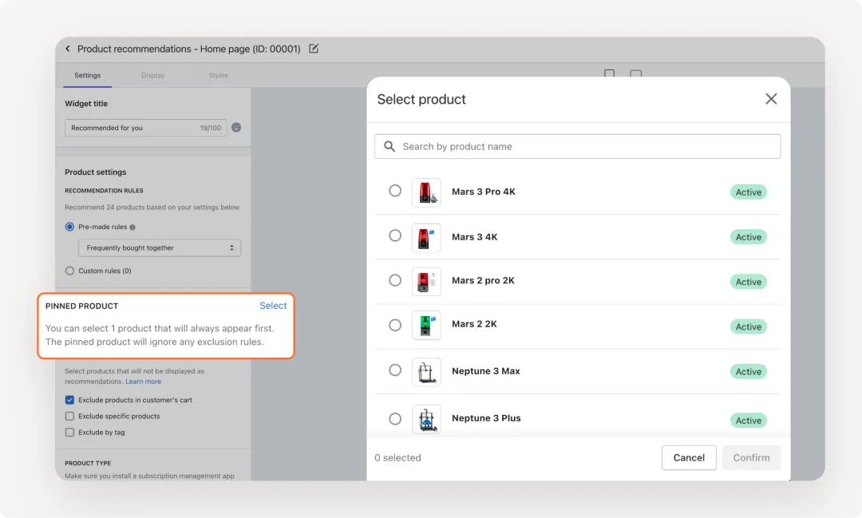The width and height of the screenshot is (862, 518).
Task: Open the Display tab
Action: click(152, 75)
